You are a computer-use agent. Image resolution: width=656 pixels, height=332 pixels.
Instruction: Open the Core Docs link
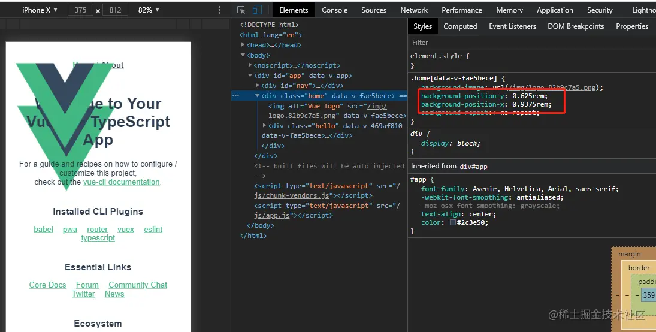coord(47,285)
